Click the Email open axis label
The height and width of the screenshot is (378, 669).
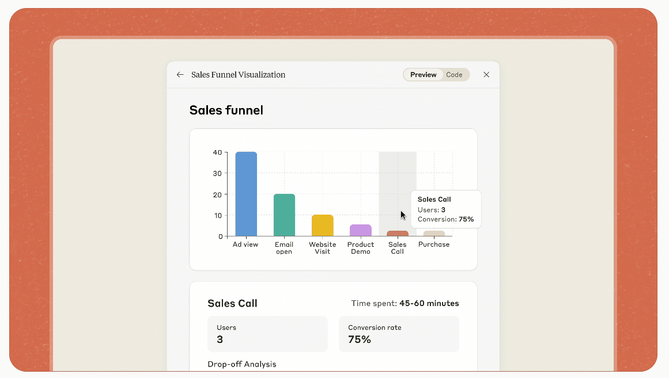[x=284, y=248]
